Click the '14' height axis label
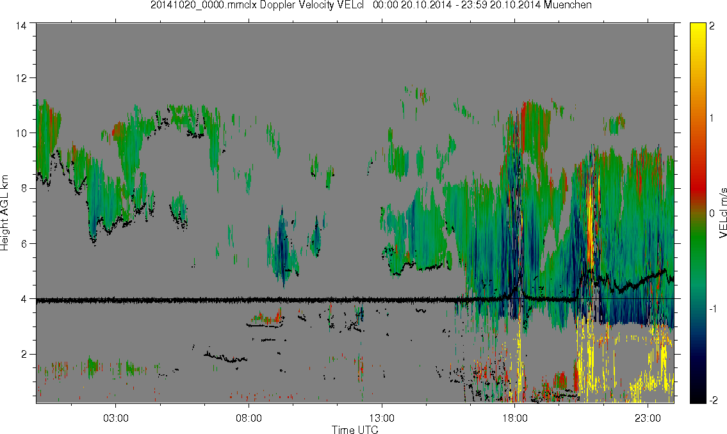Image resolution: width=727 pixels, height=434 pixels. coord(21,26)
